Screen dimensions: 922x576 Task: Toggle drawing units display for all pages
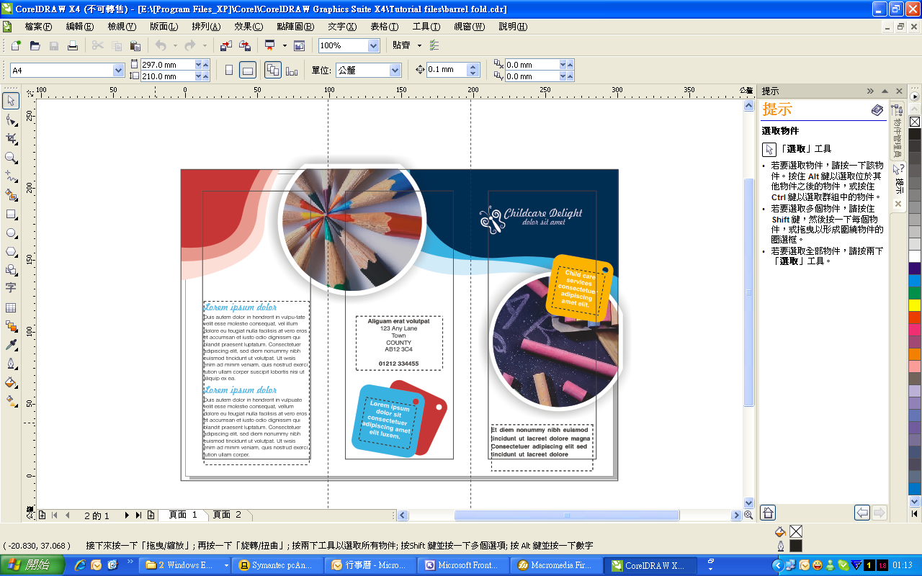[272, 70]
